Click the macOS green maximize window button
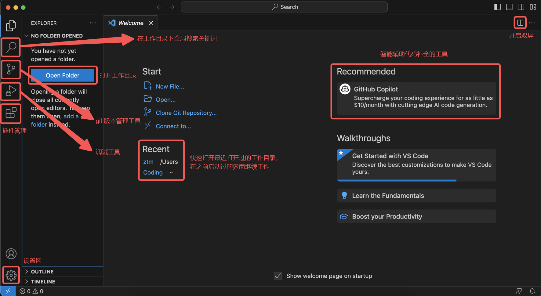The height and width of the screenshot is (296, 541). (23, 7)
